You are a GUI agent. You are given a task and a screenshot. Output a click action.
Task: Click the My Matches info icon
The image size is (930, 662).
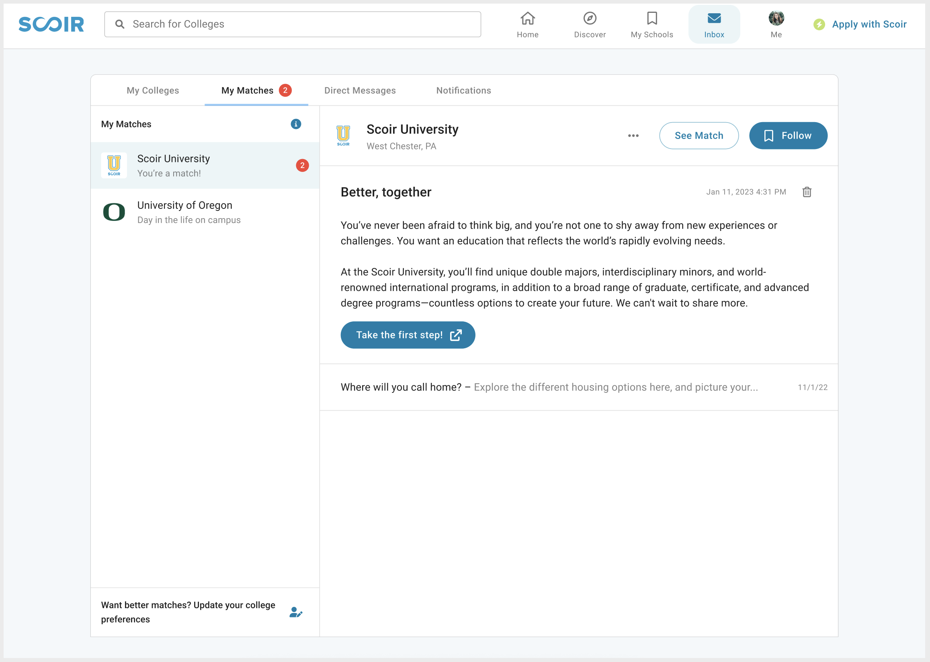(x=295, y=124)
